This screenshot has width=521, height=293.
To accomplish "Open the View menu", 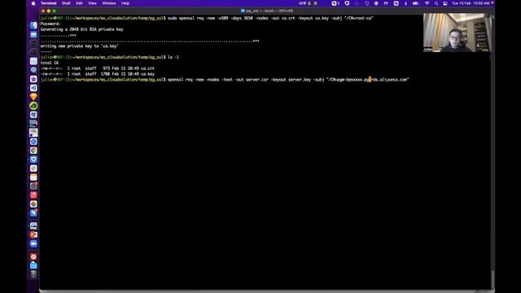I will (92, 3).
